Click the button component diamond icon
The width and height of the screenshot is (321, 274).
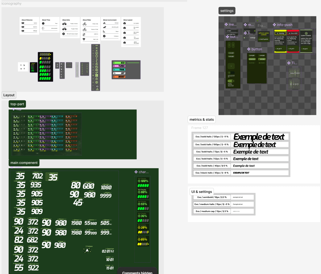pyautogui.click(x=249, y=49)
